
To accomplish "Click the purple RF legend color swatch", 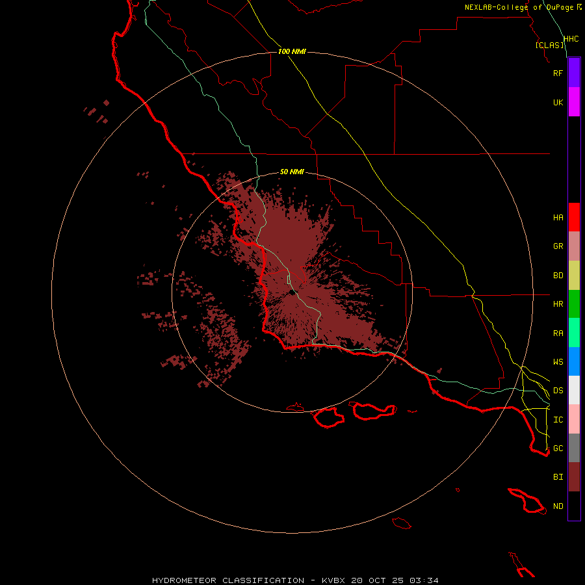I will pos(574,73).
